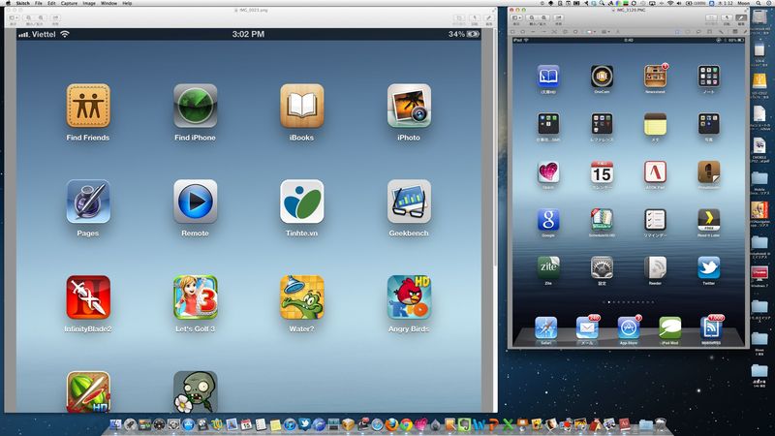Click edit pencil button in left window
This screenshot has height=436, width=775.
pos(489,17)
